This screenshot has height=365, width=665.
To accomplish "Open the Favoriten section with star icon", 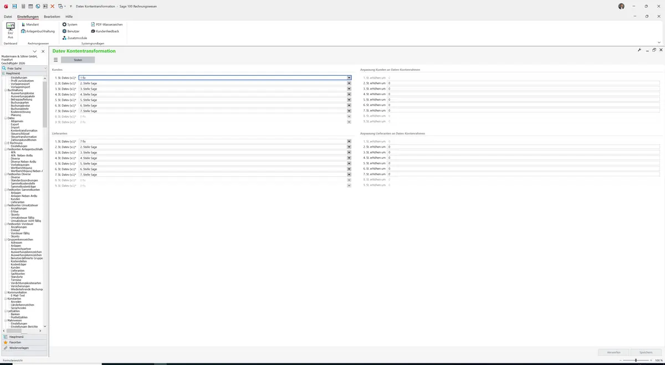I will pos(24,342).
